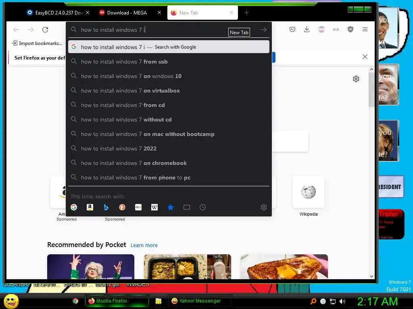Close the Download - MEGA tab
The height and width of the screenshot is (309, 413).
click(159, 12)
